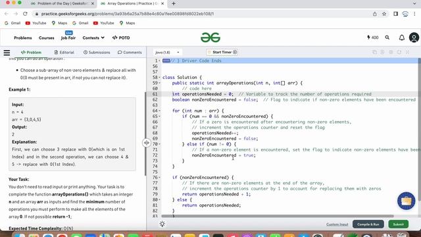Click 'return operationsNeeded + 1;' on line 79
The image size is (421, 237).
pyautogui.click(x=216, y=194)
